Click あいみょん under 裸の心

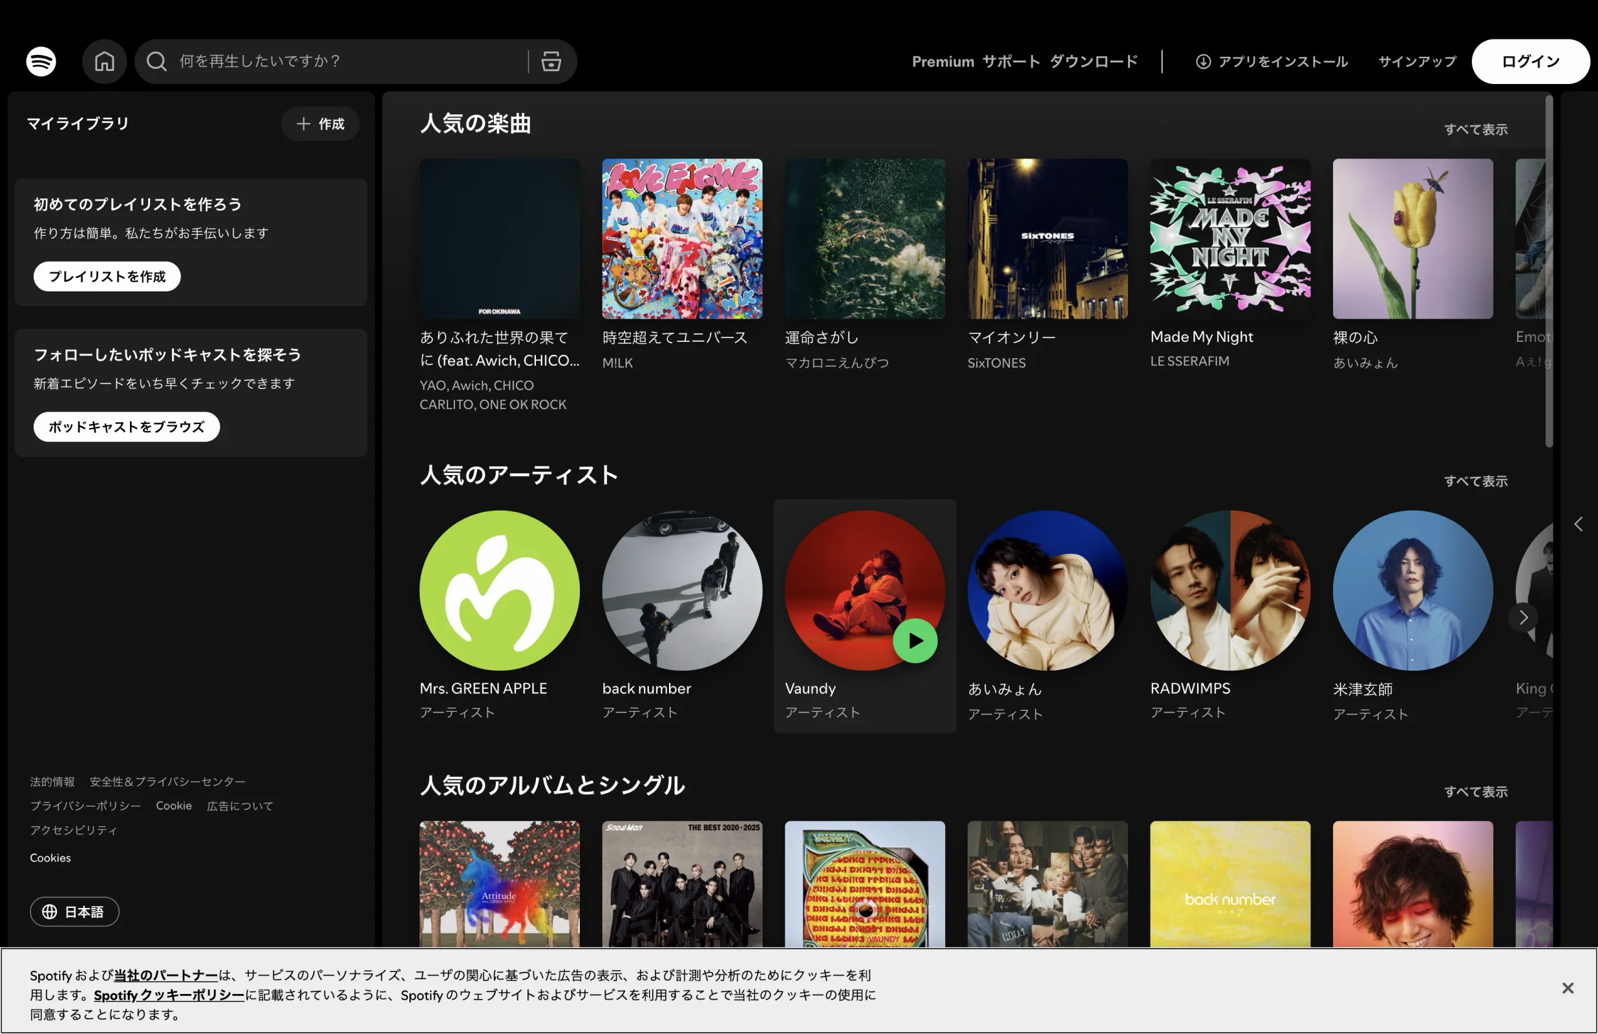(1365, 363)
